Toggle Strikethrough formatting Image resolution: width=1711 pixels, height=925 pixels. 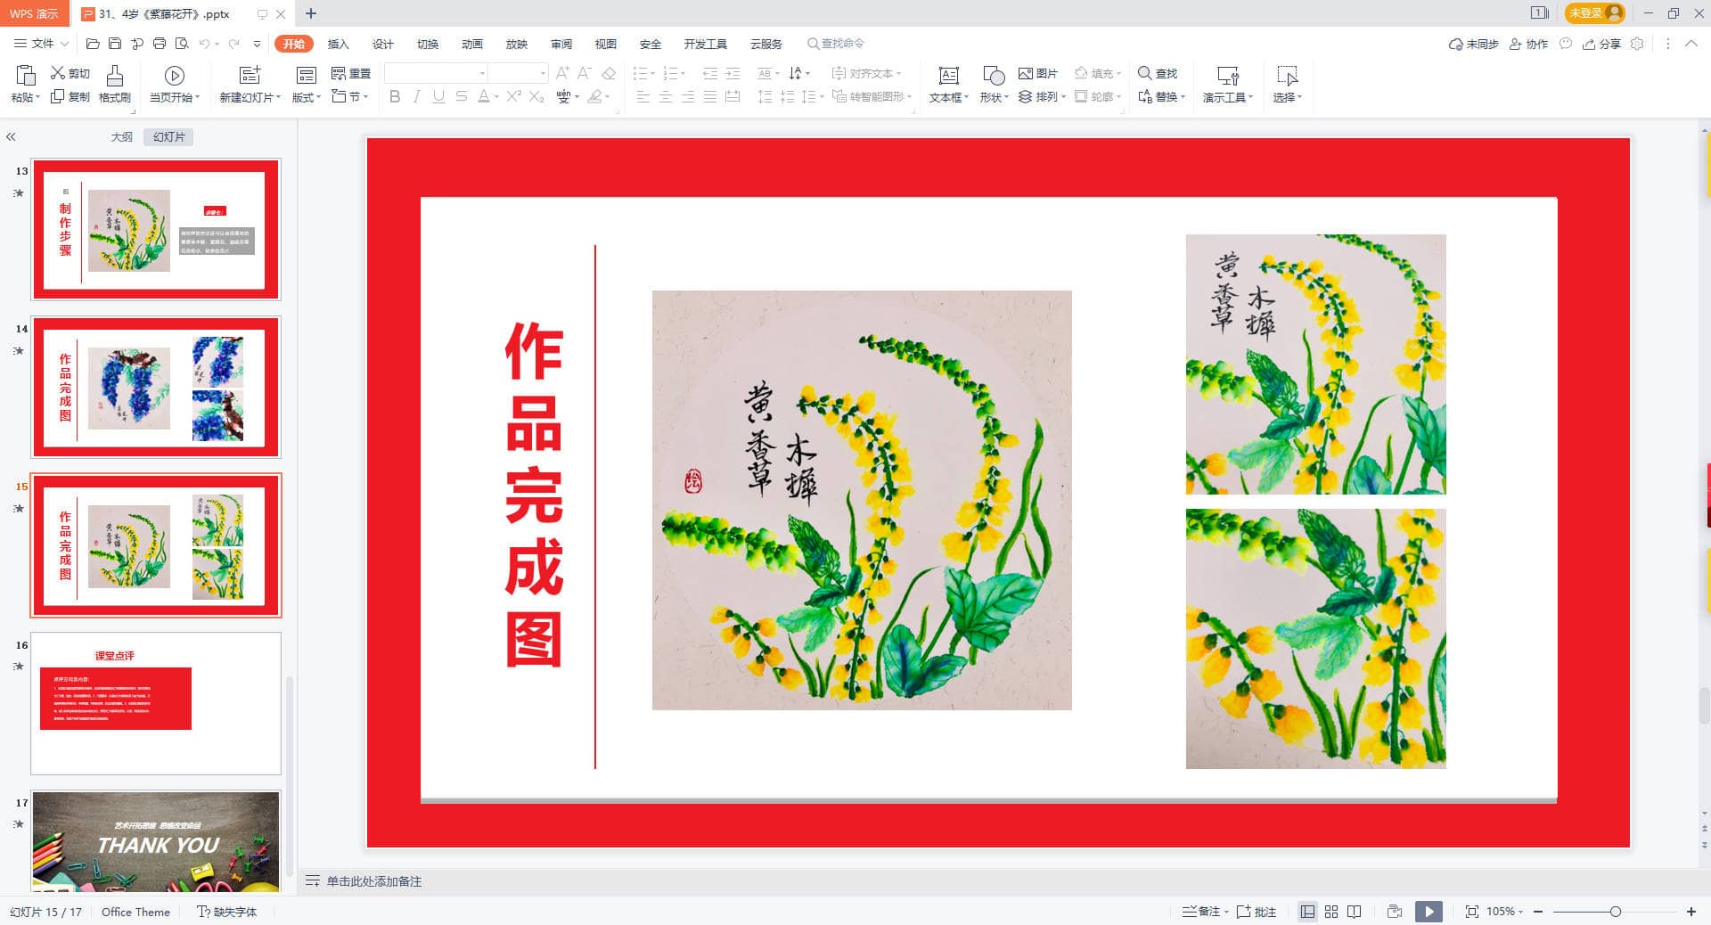(x=461, y=96)
